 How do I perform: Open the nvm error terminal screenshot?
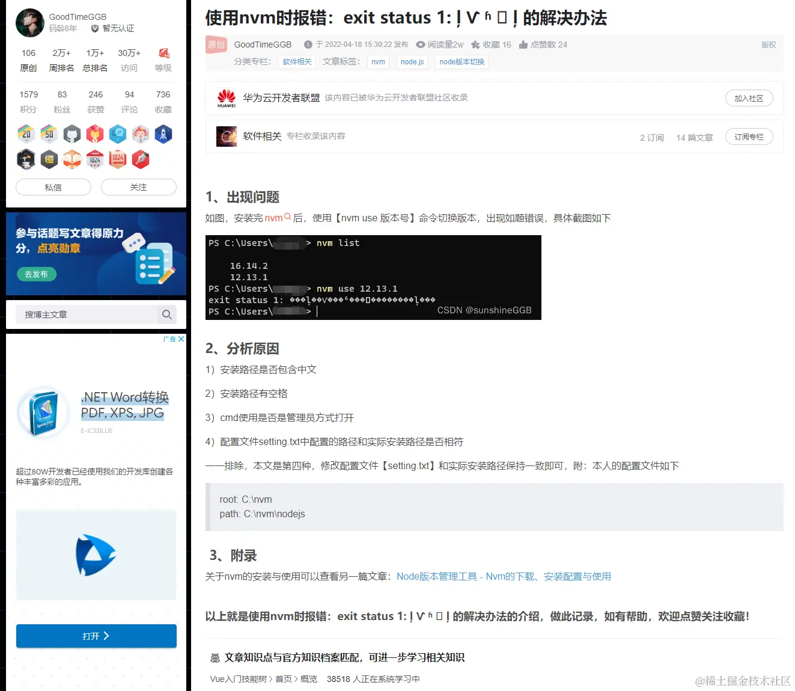click(373, 277)
